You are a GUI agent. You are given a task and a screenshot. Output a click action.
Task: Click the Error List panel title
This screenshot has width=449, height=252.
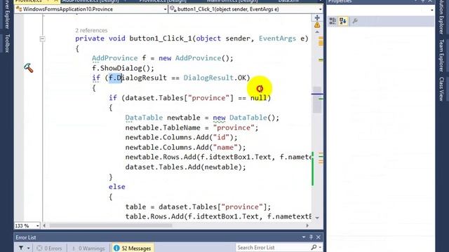tap(26, 237)
